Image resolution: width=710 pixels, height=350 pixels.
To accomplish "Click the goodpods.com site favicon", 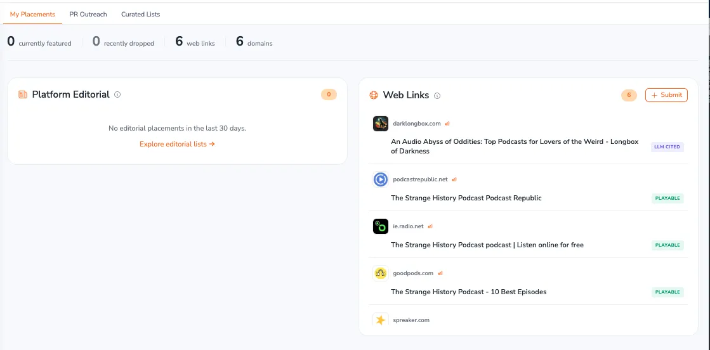I will [x=380, y=273].
